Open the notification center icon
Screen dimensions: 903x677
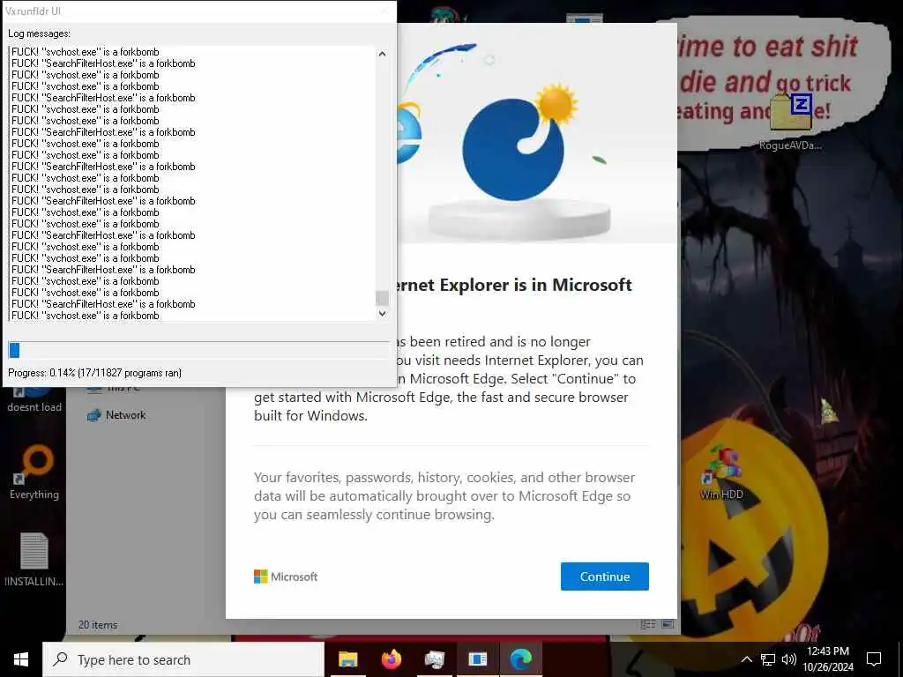[x=874, y=659]
